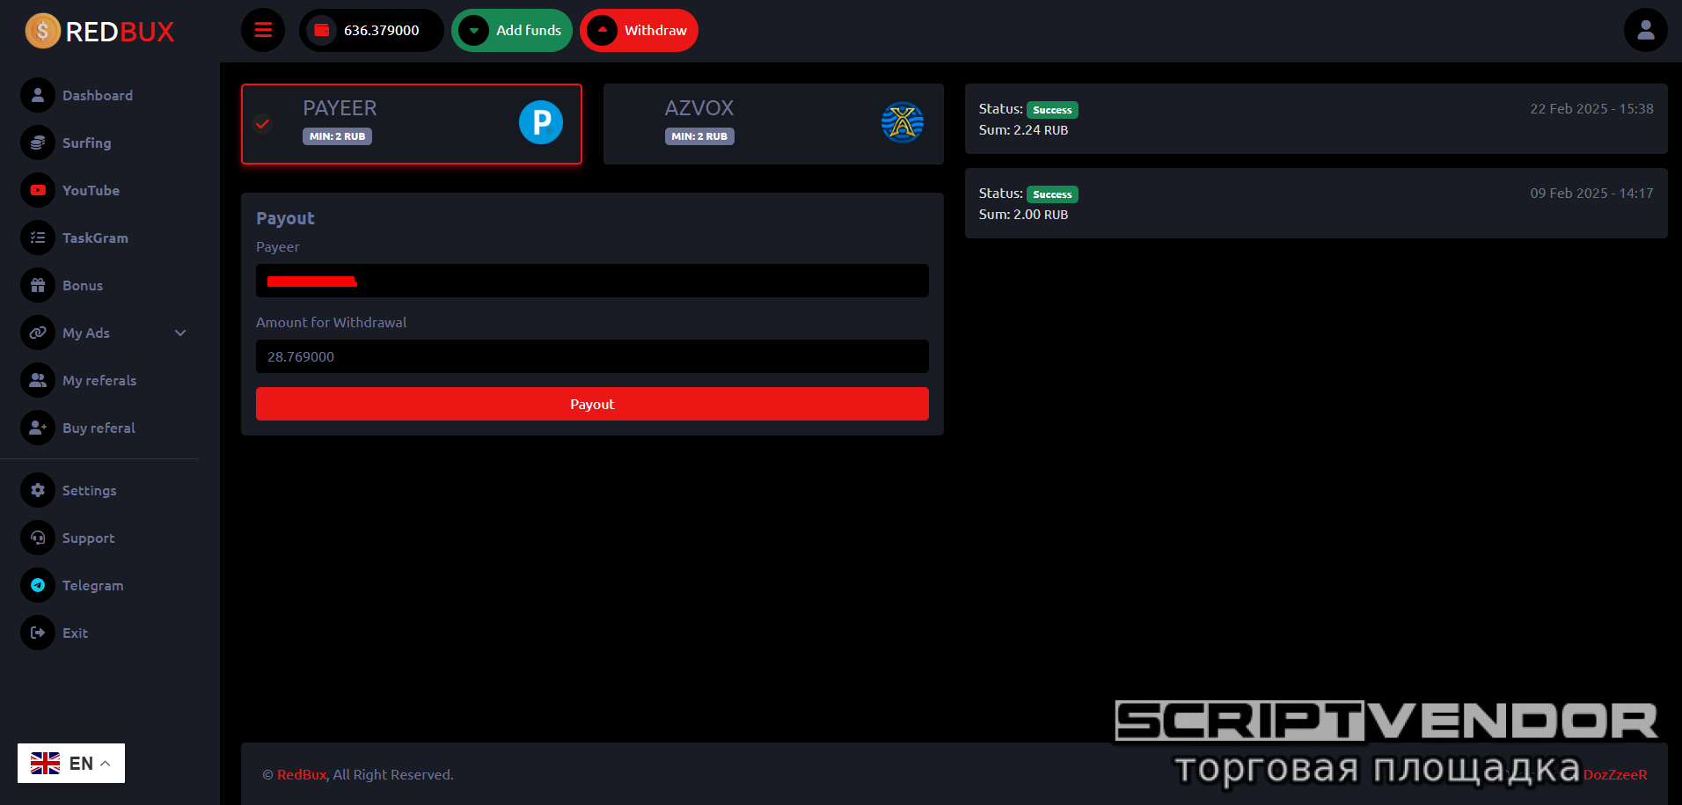This screenshot has height=805, width=1682.
Task: Open the user profile avatar icon
Action: pyautogui.click(x=1645, y=30)
